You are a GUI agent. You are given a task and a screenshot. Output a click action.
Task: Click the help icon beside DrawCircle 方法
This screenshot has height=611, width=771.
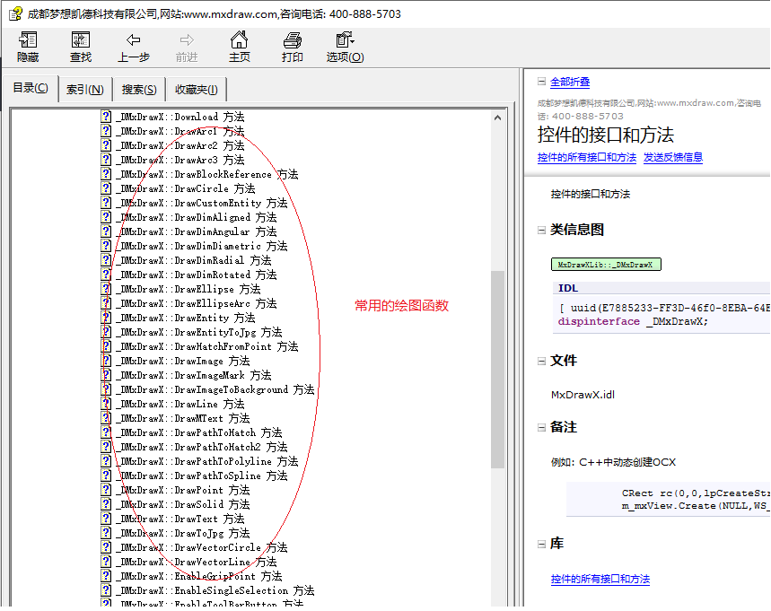pyautogui.click(x=106, y=188)
